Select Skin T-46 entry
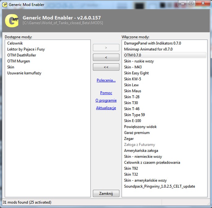This screenshot has width=212, height=208. [x=132, y=109]
